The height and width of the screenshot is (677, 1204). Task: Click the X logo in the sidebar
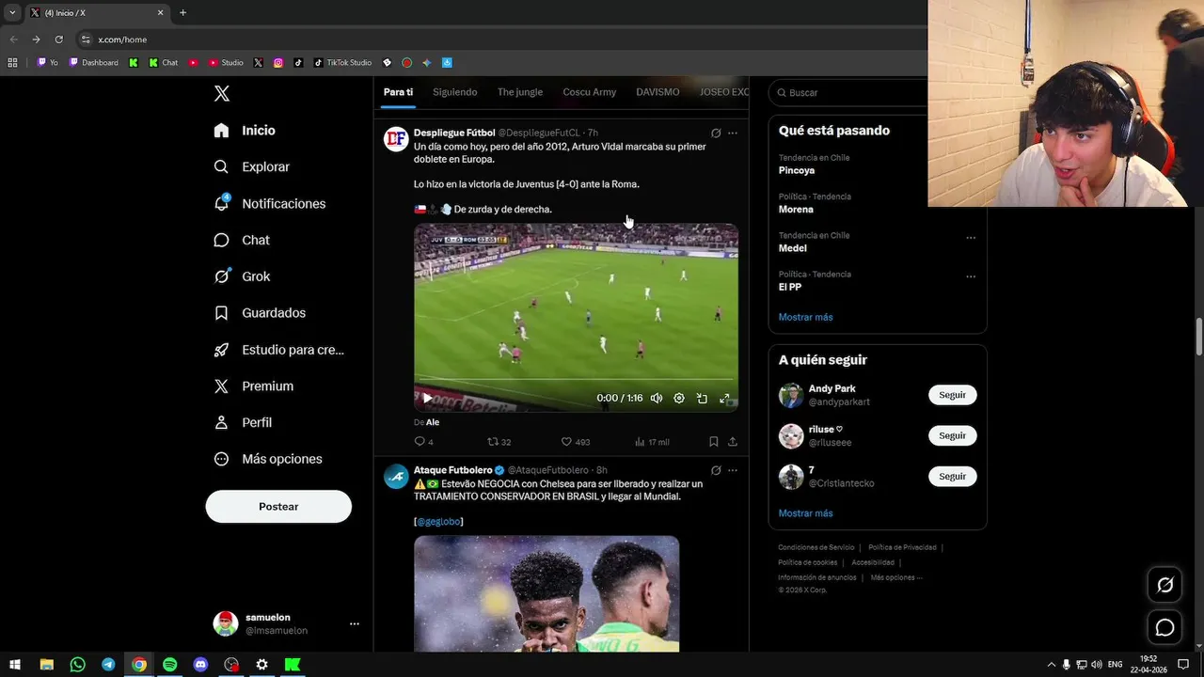pyautogui.click(x=222, y=93)
